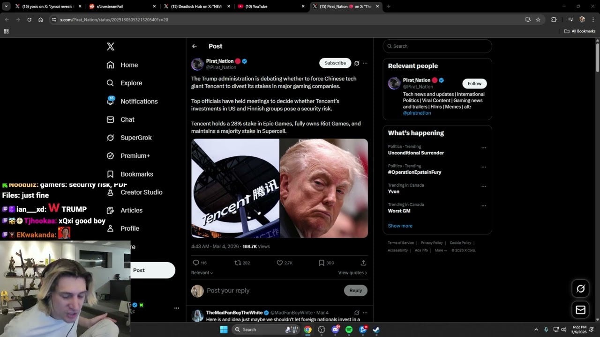Open Windows Start menu

pyautogui.click(x=224, y=330)
